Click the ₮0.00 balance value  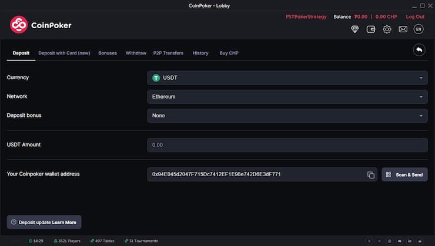[x=361, y=16]
